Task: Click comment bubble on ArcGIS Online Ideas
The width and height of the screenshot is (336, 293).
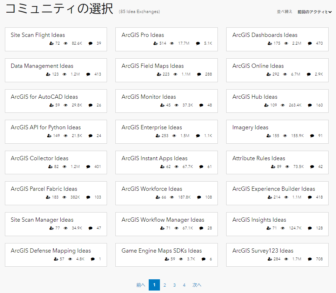Action: 309,74
